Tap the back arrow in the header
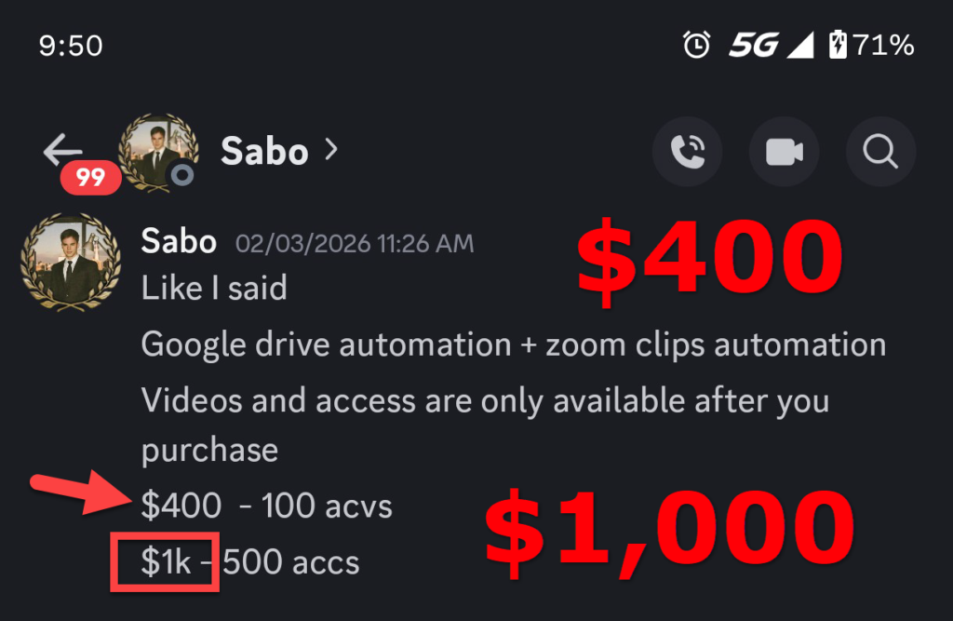953x621 pixels. pos(62,150)
